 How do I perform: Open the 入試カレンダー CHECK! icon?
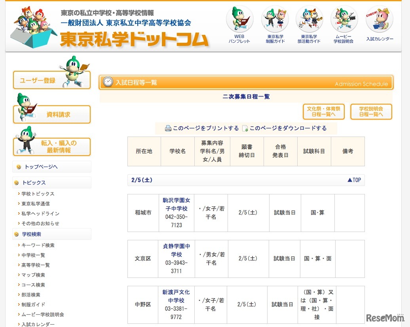point(379,20)
